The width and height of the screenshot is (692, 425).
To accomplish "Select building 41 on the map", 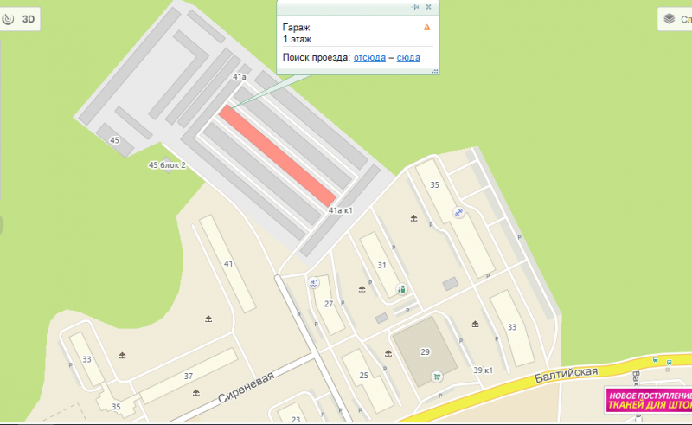I will pyautogui.click(x=227, y=264).
